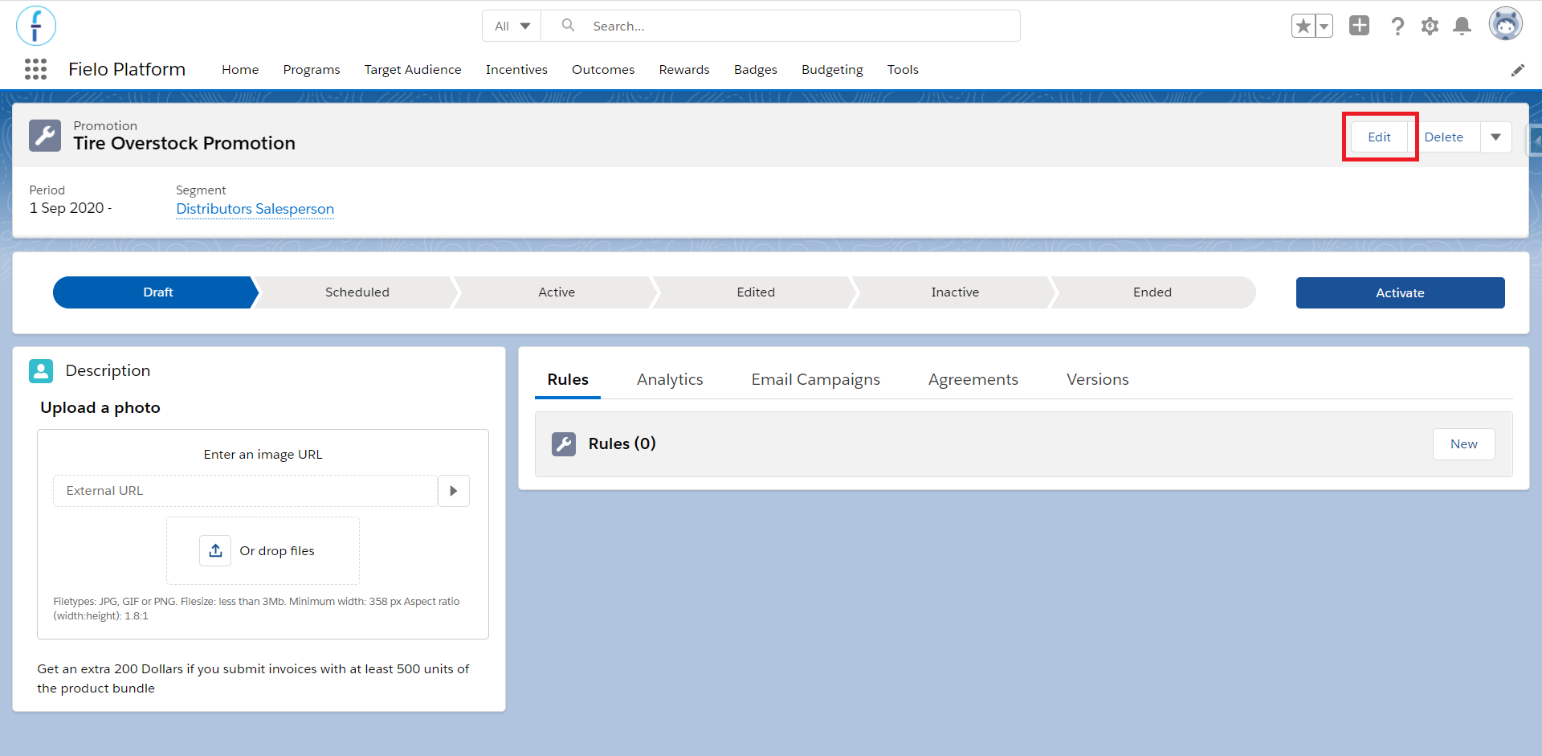
Task: Click the Fielo logo icon
Action: 36,26
